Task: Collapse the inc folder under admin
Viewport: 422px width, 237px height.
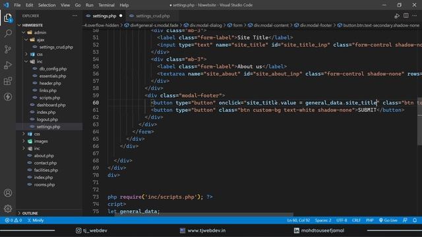Action: (26, 61)
